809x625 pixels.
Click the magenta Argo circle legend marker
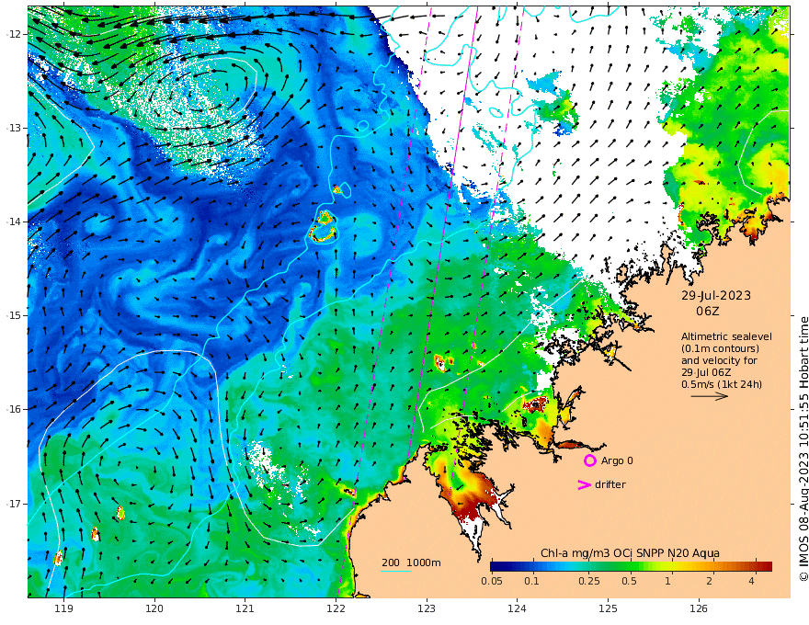(589, 460)
